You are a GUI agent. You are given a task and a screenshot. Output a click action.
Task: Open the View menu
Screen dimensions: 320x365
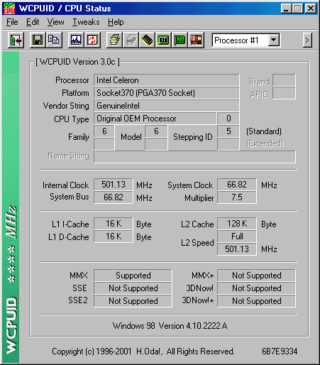point(55,22)
